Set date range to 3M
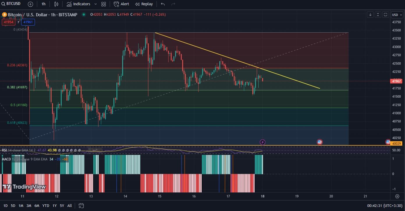The height and width of the screenshot is (211, 405). coord(29,205)
